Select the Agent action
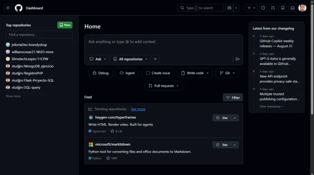 pyautogui.click(x=127, y=73)
